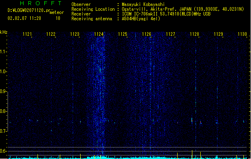Click the ICOM IC-706mkII receiver text

click(x=166, y=14)
